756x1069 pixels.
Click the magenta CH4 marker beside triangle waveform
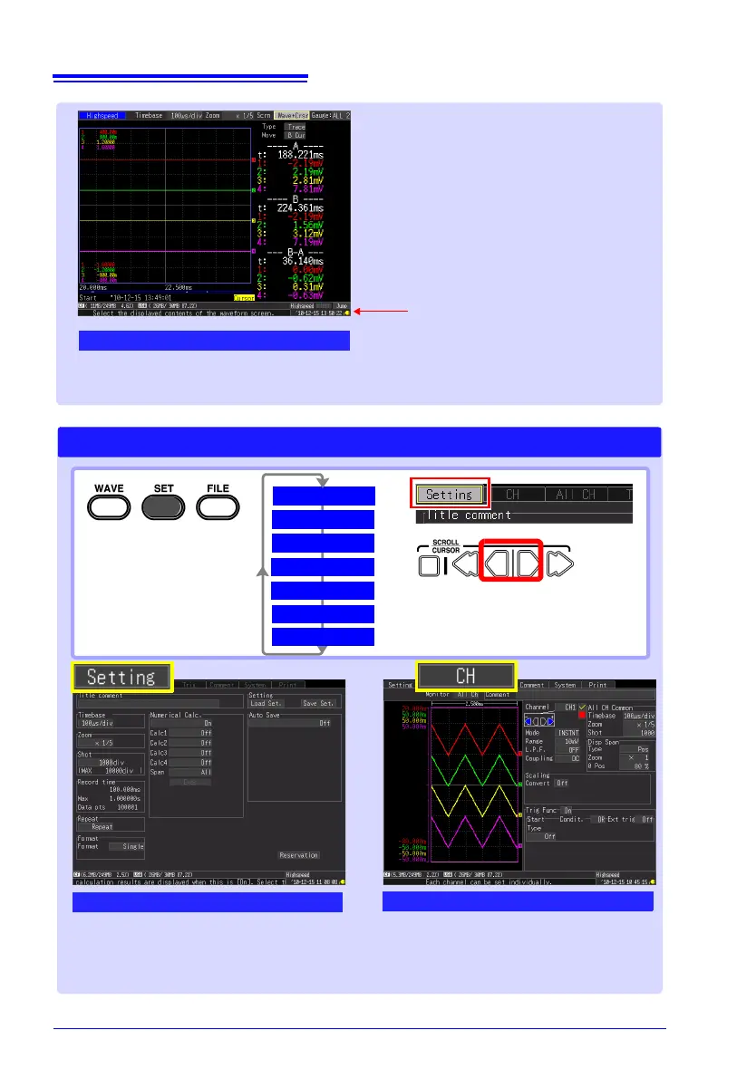coord(520,845)
